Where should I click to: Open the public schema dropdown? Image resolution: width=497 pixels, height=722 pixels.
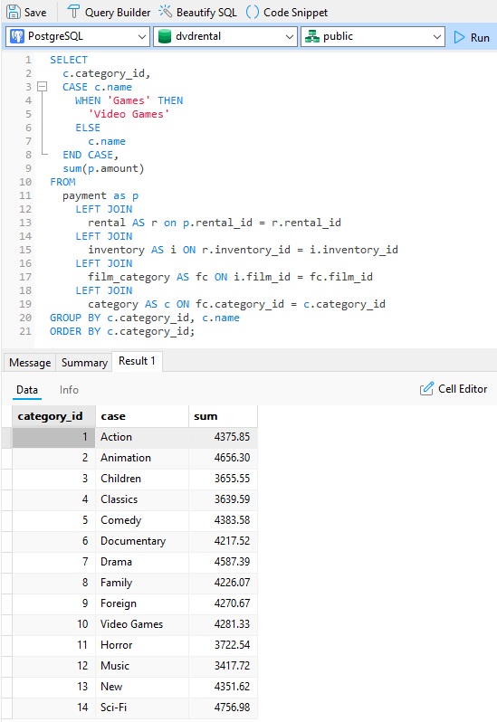[x=373, y=36]
